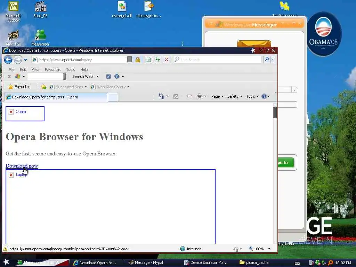Image resolution: width=356 pixels, height=267 pixels.
Task: Click the Search Web button
Action: pos(82,76)
